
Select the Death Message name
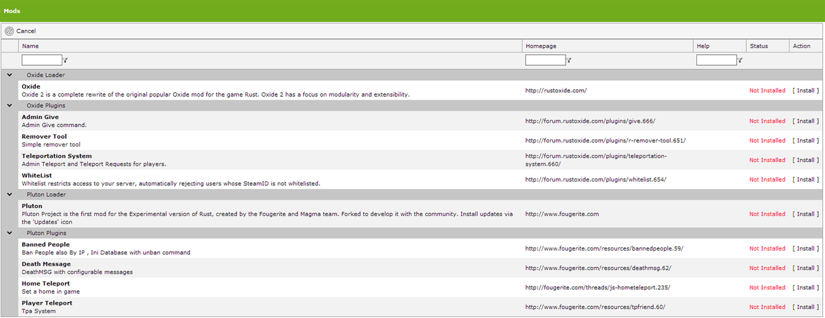point(46,264)
